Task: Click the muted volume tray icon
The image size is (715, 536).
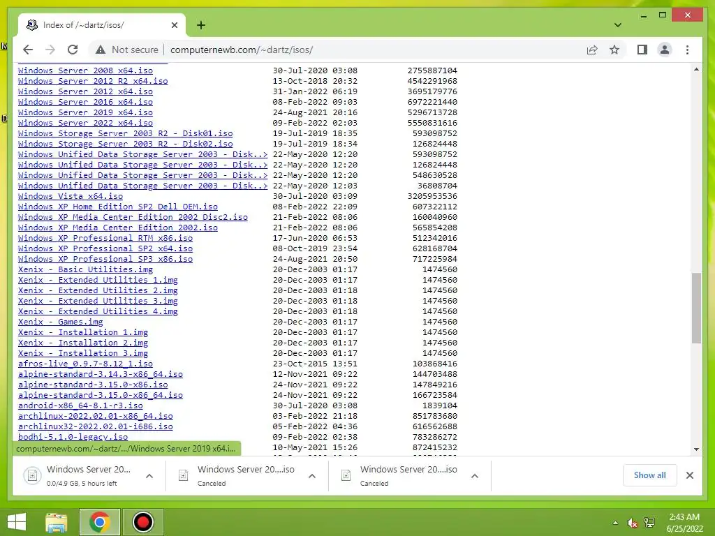Action: click(x=632, y=523)
